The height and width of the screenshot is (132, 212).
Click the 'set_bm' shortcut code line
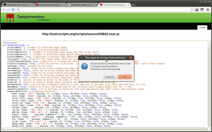65,110
